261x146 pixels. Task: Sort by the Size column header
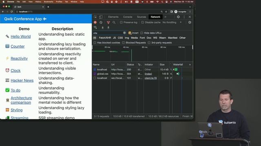pos(162,64)
